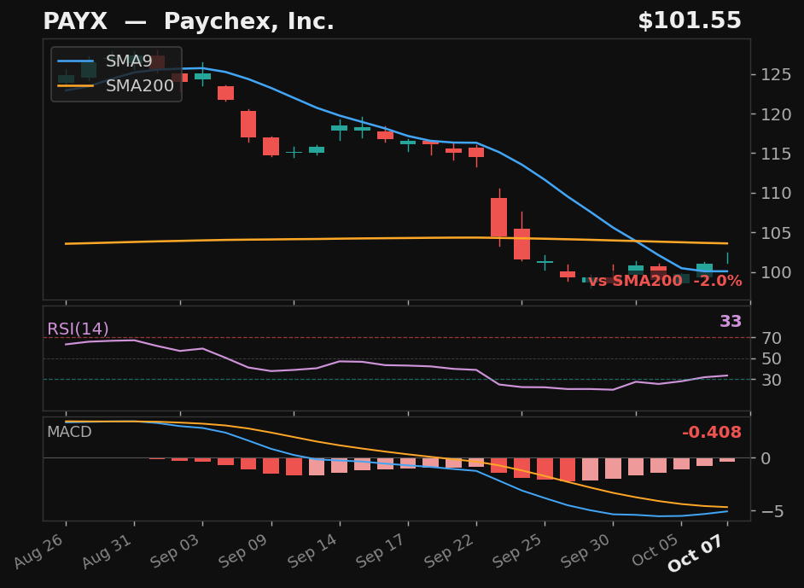Image resolution: width=804 pixels, height=588 pixels.
Task: Click the orange SMA200 legend line swatch
Action: pos(75,85)
